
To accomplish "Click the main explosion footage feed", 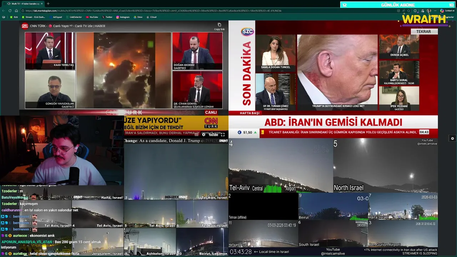I will click(x=124, y=70).
